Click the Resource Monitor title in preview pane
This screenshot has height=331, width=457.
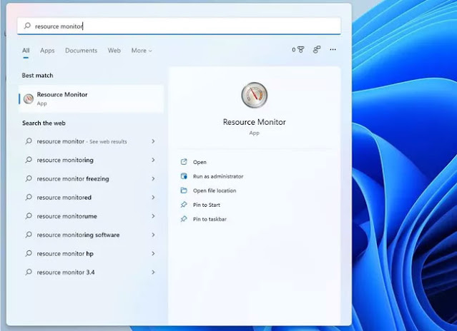254,122
